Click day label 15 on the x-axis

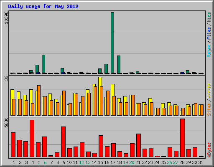(x=100, y=162)
